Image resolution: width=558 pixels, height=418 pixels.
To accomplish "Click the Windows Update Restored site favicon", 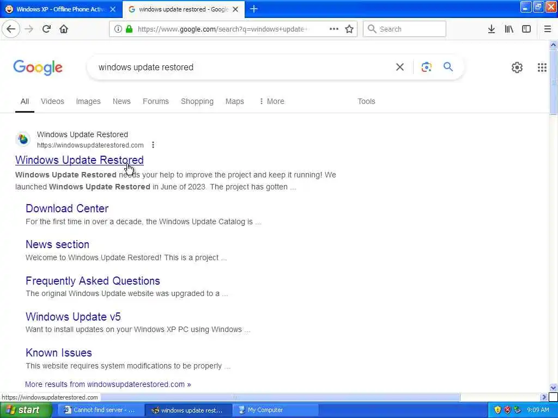I will pos(23,139).
